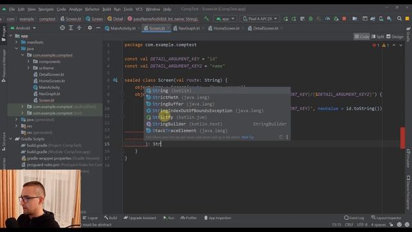Viewport: 412px width, 232px height.
Task: Toggle read-only lock icon in status bar
Action: 391,225
